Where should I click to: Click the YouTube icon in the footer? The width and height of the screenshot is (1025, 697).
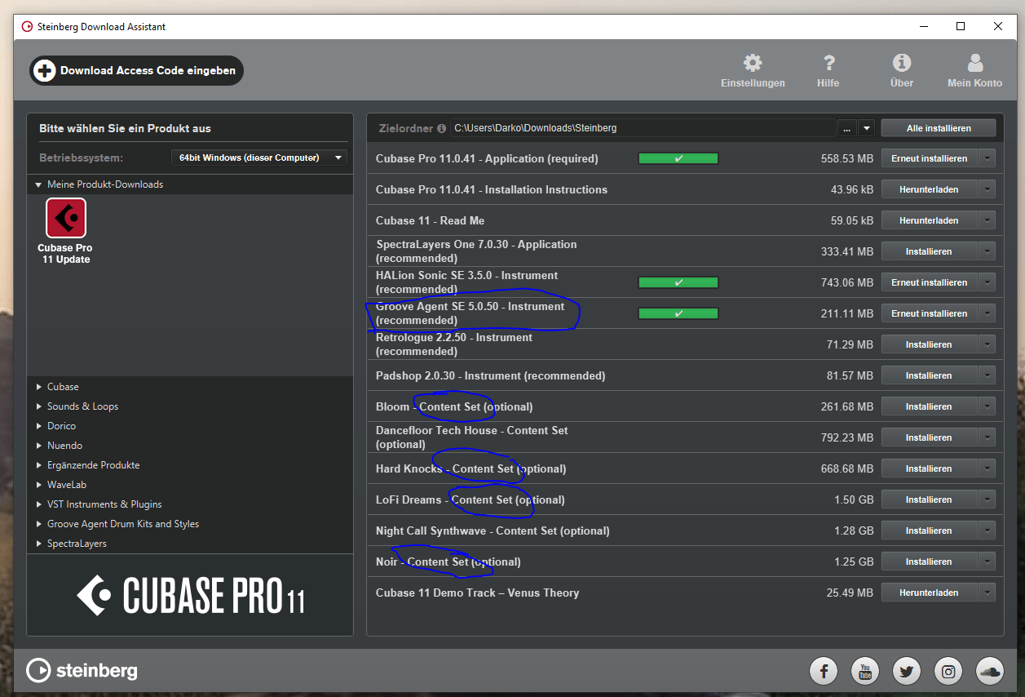(x=864, y=670)
